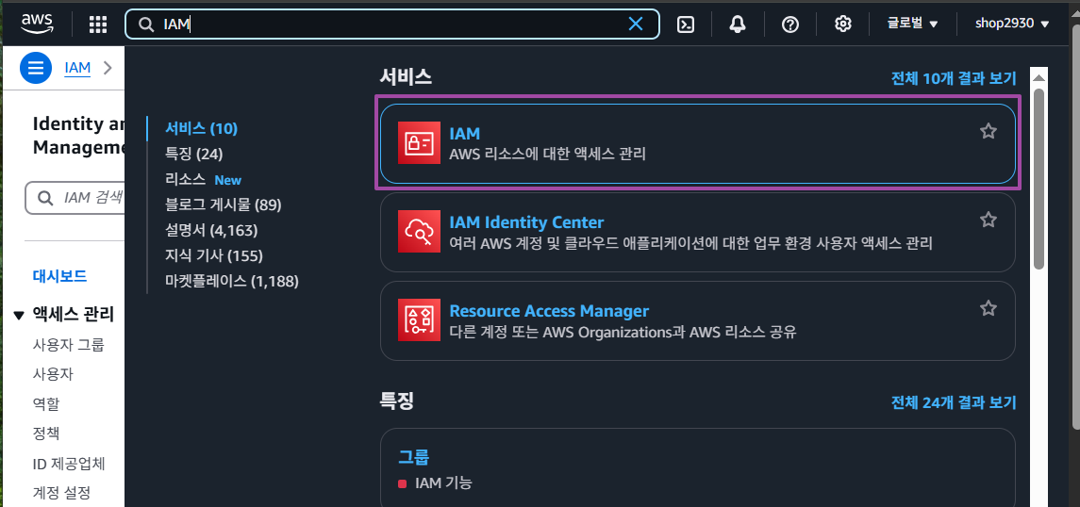Open the IAM Identity Center title link
This screenshot has height=507, width=1080.
(526, 222)
